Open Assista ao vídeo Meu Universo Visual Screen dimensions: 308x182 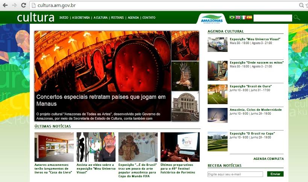(x=96, y=168)
